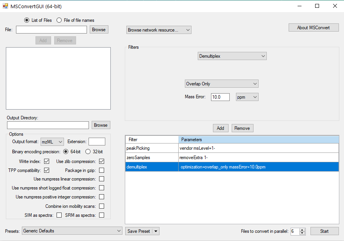Viewport: 344px width, 241px height.
Task: Uncheck 'Use zlib compression'
Action: click(101, 161)
